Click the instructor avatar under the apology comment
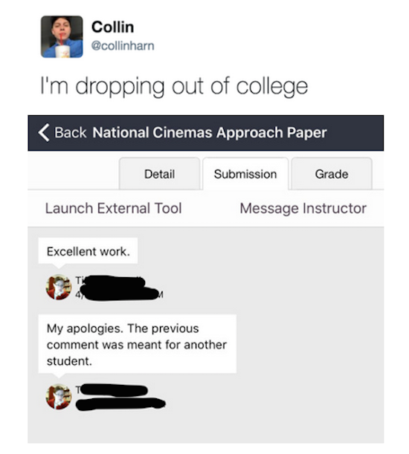Screen dimensions: 409x454 [59, 396]
